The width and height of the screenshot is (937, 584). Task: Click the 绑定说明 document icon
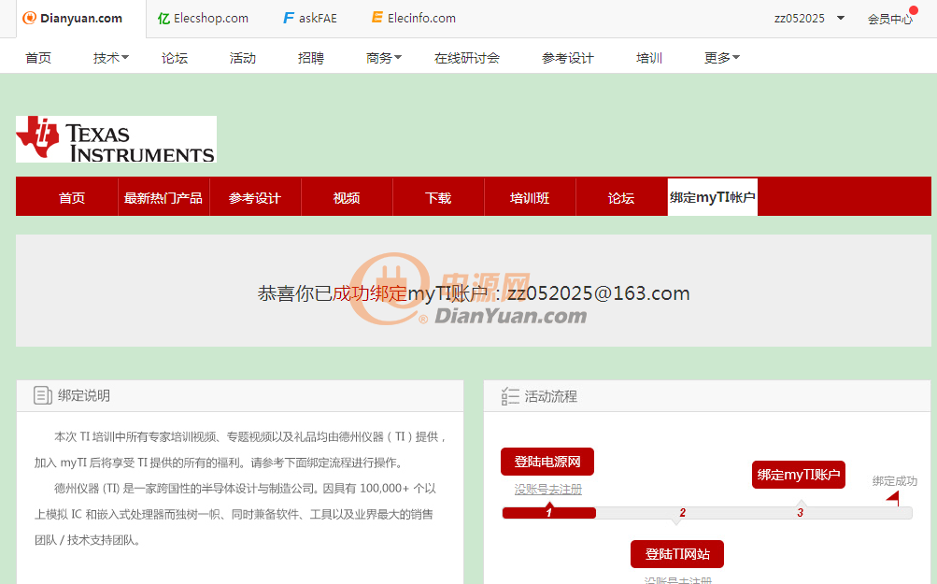coord(43,395)
